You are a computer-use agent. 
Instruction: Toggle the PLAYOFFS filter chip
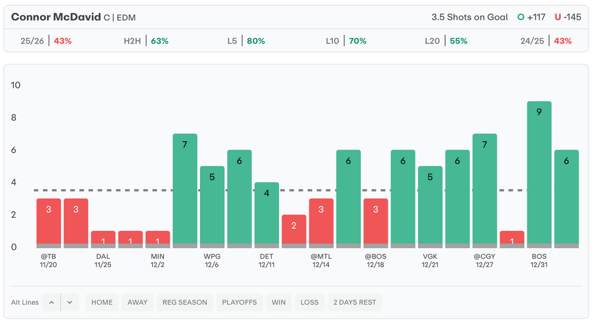pyautogui.click(x=239, y=302)
